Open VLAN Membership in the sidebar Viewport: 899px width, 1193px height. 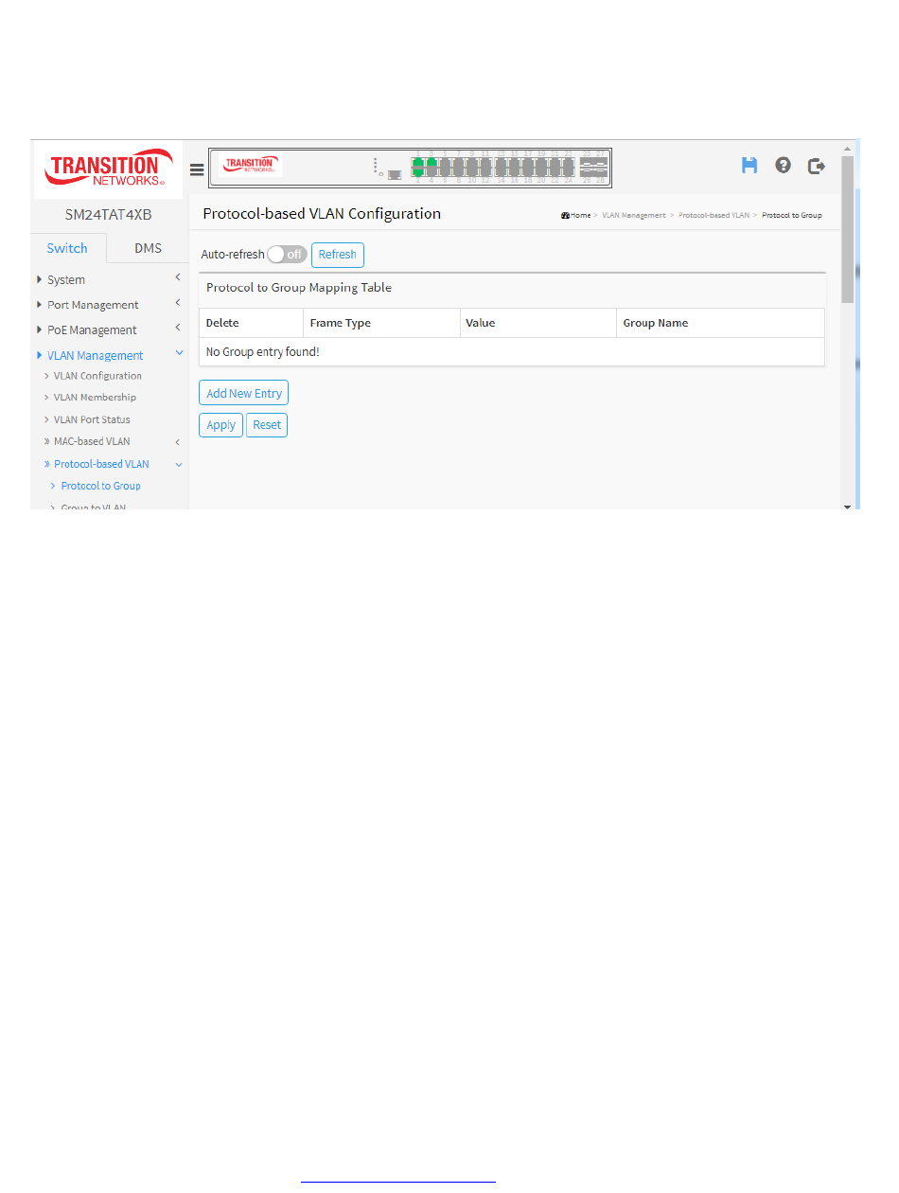[x=95, y=398]
